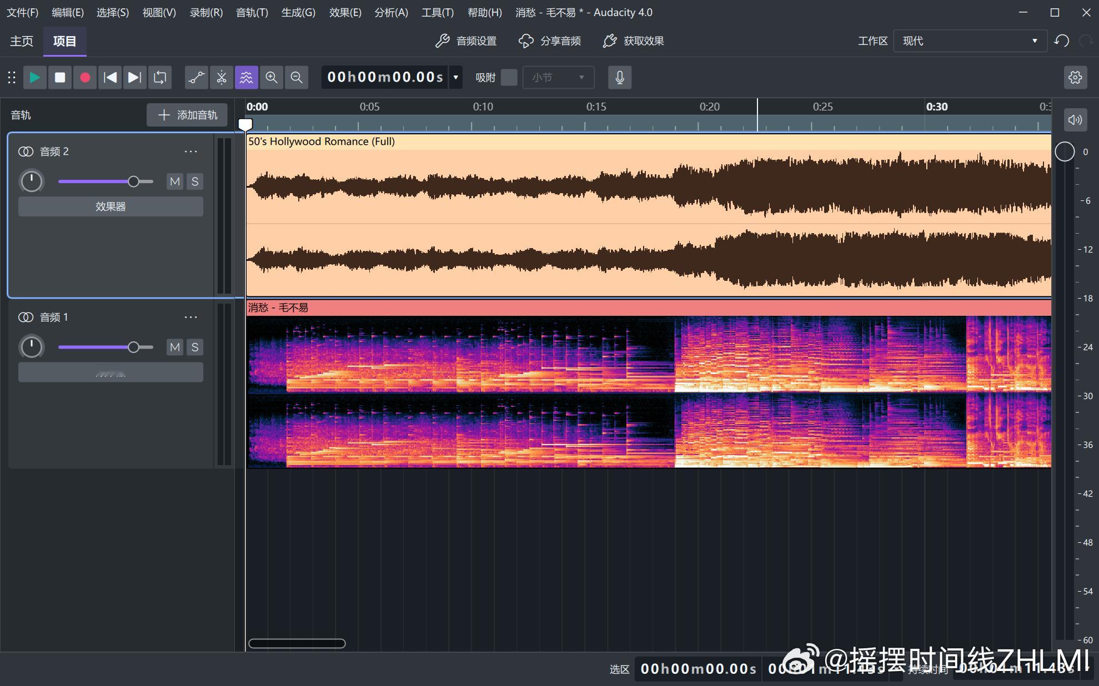Select the 50's Hollywood Romance clip title
This screenshot has width=1099, height=686.
(322, 142)
